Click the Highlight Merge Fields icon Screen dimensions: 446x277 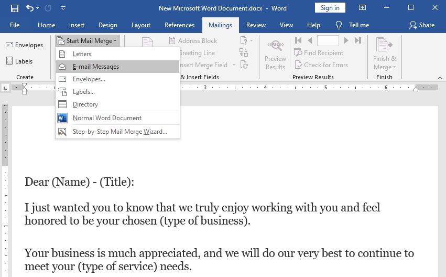click(147, 42)
